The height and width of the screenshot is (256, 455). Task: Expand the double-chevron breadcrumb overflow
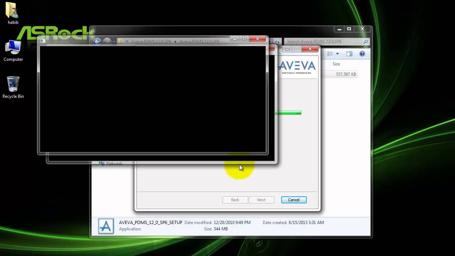tap(127, 42)
